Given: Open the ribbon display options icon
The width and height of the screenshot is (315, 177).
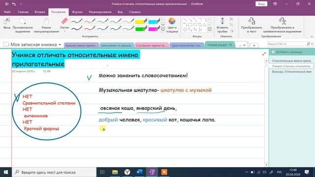Looking at the screenshot, I should (x=275, y=4).
